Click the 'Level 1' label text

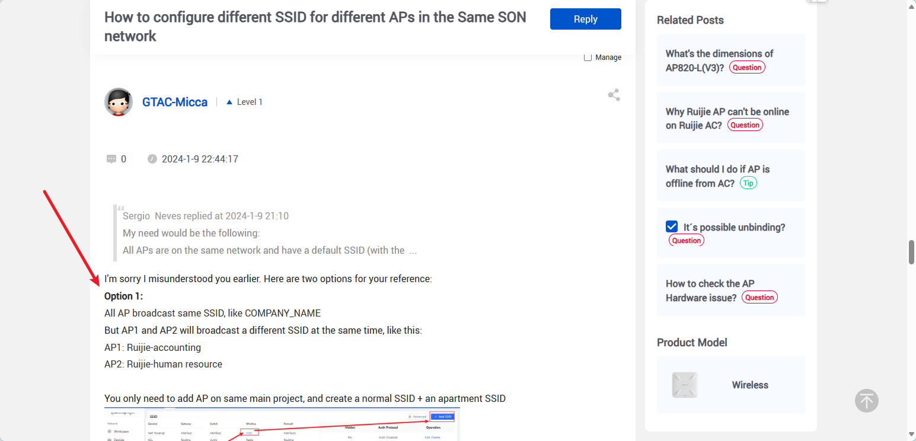tap(250, 102)
